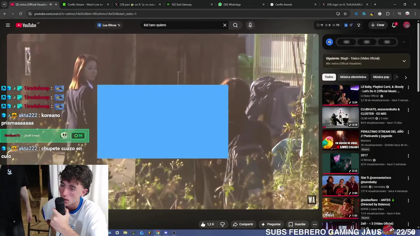Open 'Slat ft @ceroasterisco' video title
420x236 pixels.
tap(376, 180)
